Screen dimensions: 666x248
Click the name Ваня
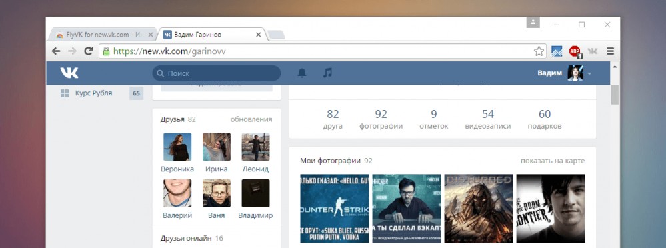tap(217, 215)
